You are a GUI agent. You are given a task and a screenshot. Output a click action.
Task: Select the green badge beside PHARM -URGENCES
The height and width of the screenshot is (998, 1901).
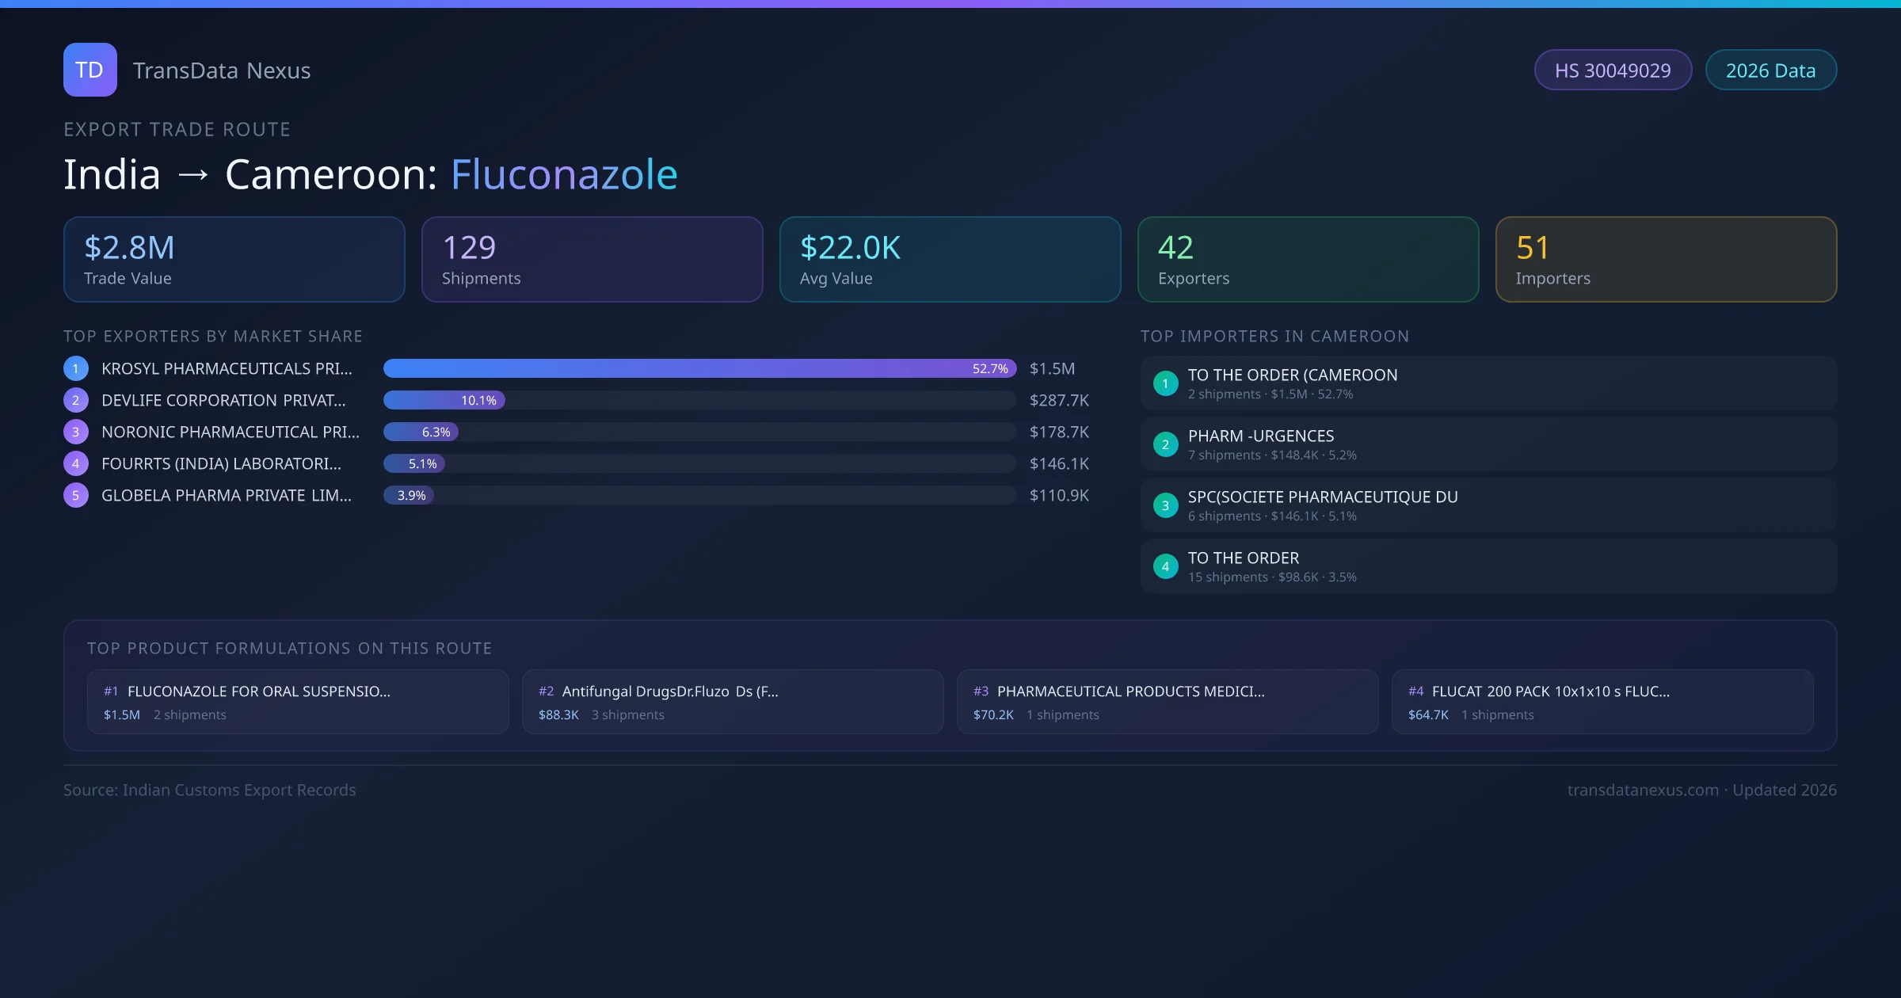1165,444
